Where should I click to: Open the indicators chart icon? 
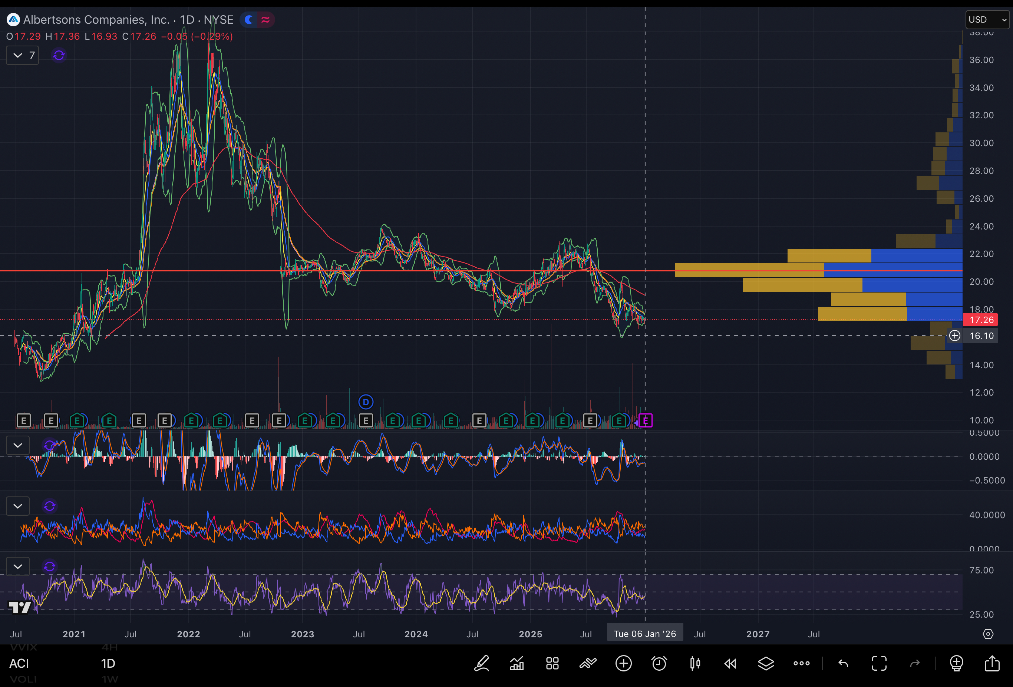517,664
